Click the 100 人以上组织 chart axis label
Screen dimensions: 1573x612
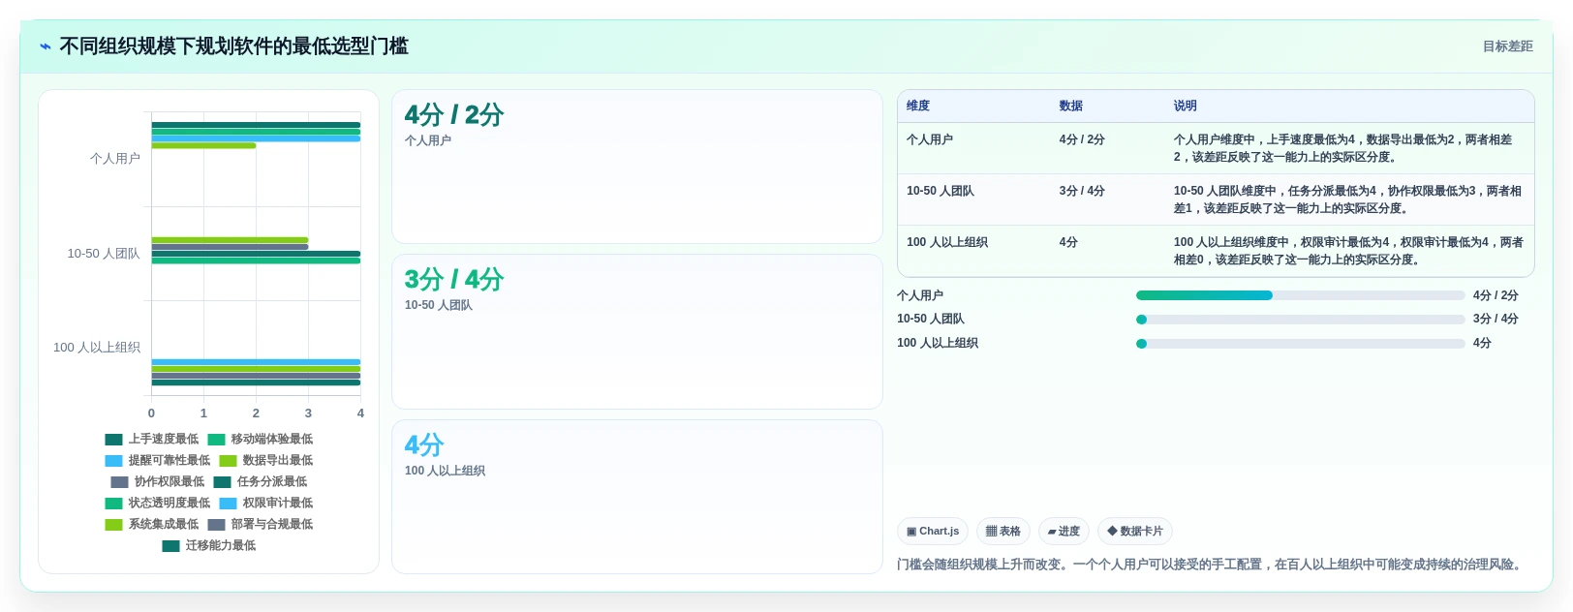click(x=97, y=348)
